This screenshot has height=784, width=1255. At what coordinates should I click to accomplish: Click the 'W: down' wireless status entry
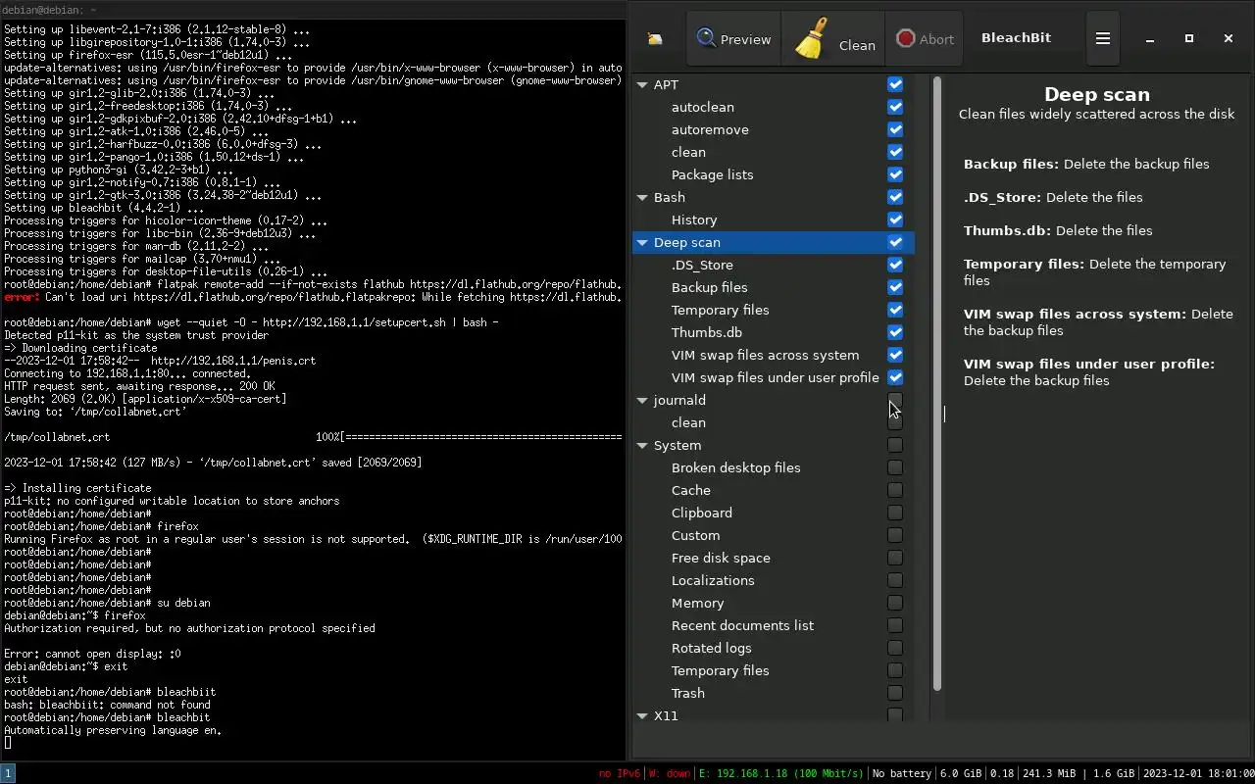click(669, 773)
